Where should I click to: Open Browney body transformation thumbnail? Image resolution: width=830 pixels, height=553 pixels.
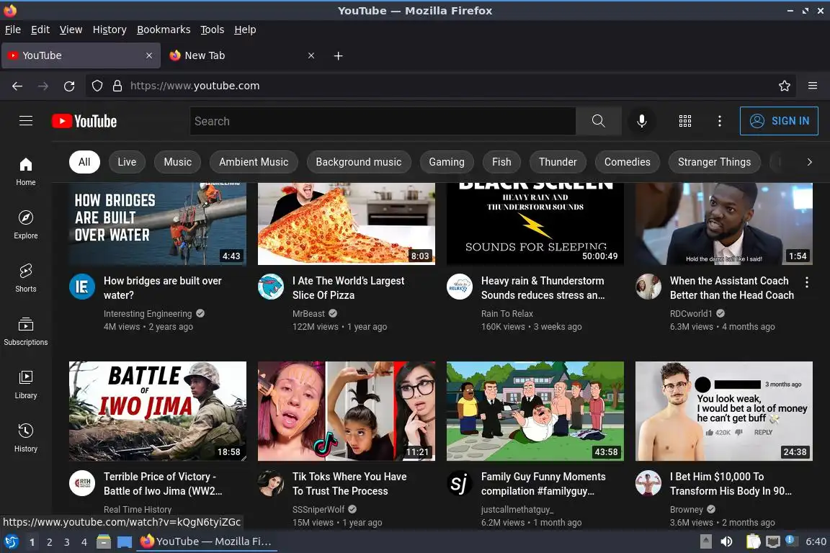[x=723, y=411]
